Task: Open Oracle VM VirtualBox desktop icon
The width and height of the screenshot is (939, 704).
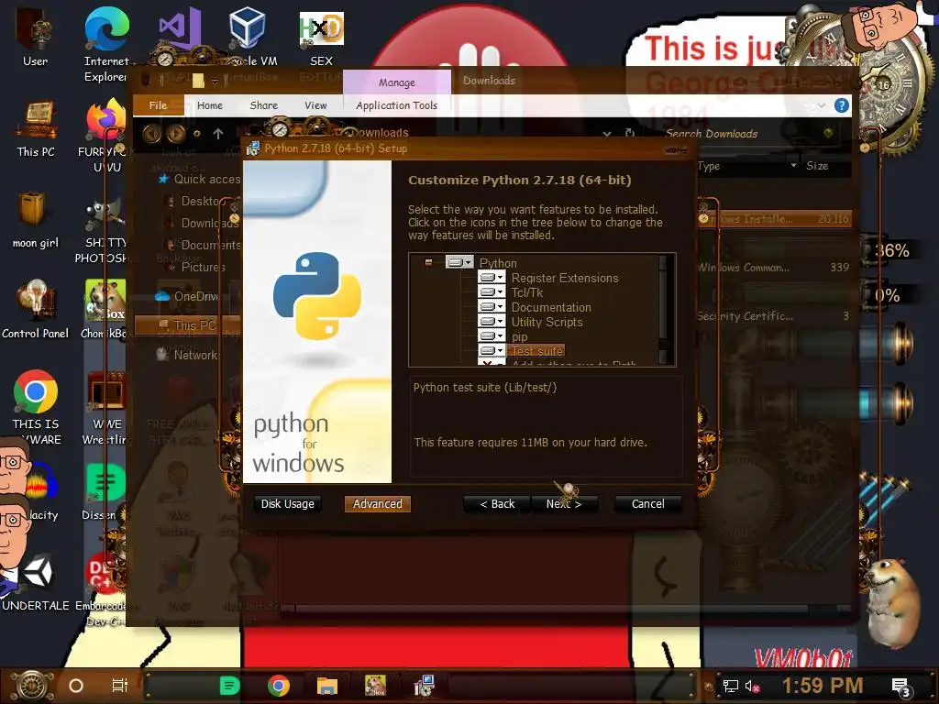Action: click(x=249, y=36)
